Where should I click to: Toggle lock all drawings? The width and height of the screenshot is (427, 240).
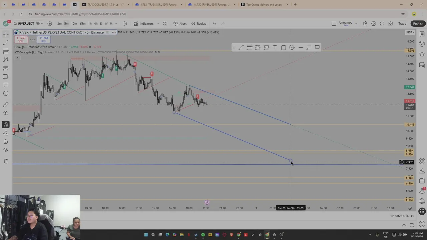[x=6, y=142]
